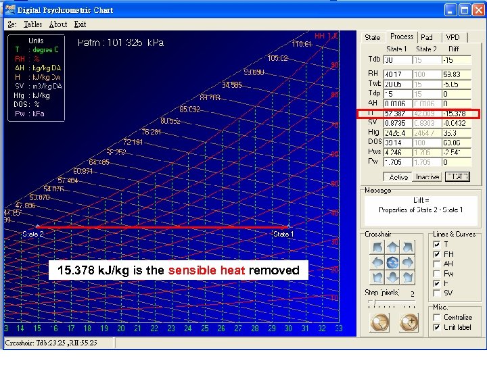Enable the SV curves checkbox

pyautogui.click(x=436, y=293)
